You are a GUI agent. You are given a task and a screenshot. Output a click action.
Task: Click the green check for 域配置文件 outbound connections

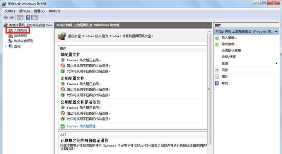[63, 71]
